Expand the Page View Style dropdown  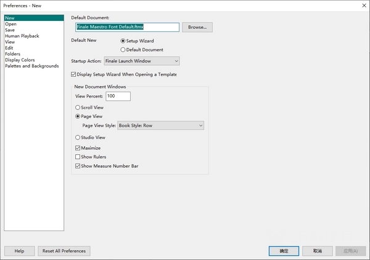click(160, 125)
